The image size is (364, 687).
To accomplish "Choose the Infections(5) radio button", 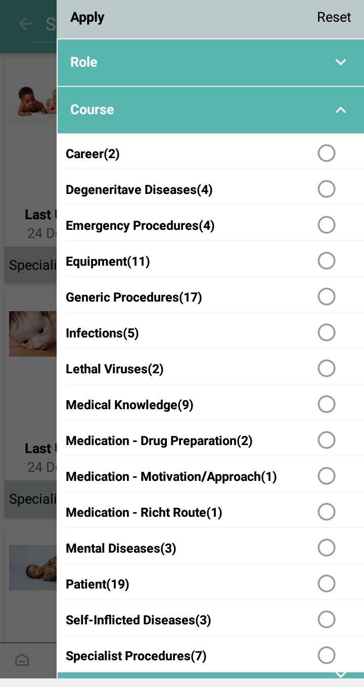I will (x=327, y=332).
